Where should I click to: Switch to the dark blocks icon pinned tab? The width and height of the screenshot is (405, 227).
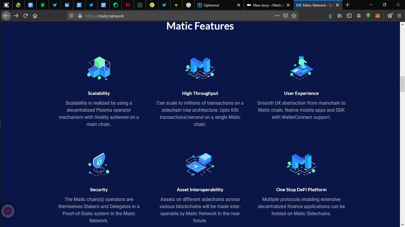(x=140, y=5)
